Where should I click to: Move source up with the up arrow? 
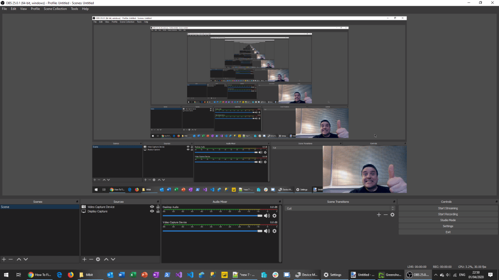[106, 260]
